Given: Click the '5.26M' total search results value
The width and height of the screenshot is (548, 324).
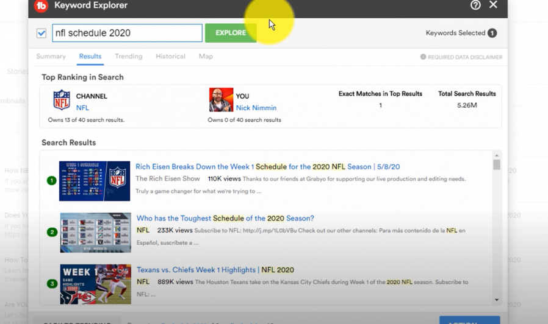Looking at the screenshot, I should coord(467,105).
